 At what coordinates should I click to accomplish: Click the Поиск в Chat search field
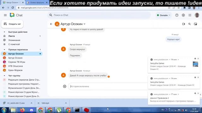pyautogui.click(x=99, y=15)
